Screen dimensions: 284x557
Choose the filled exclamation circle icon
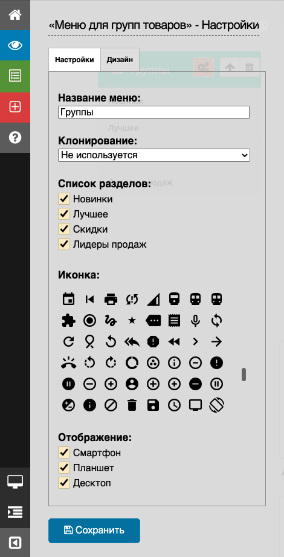coord(216,363)
